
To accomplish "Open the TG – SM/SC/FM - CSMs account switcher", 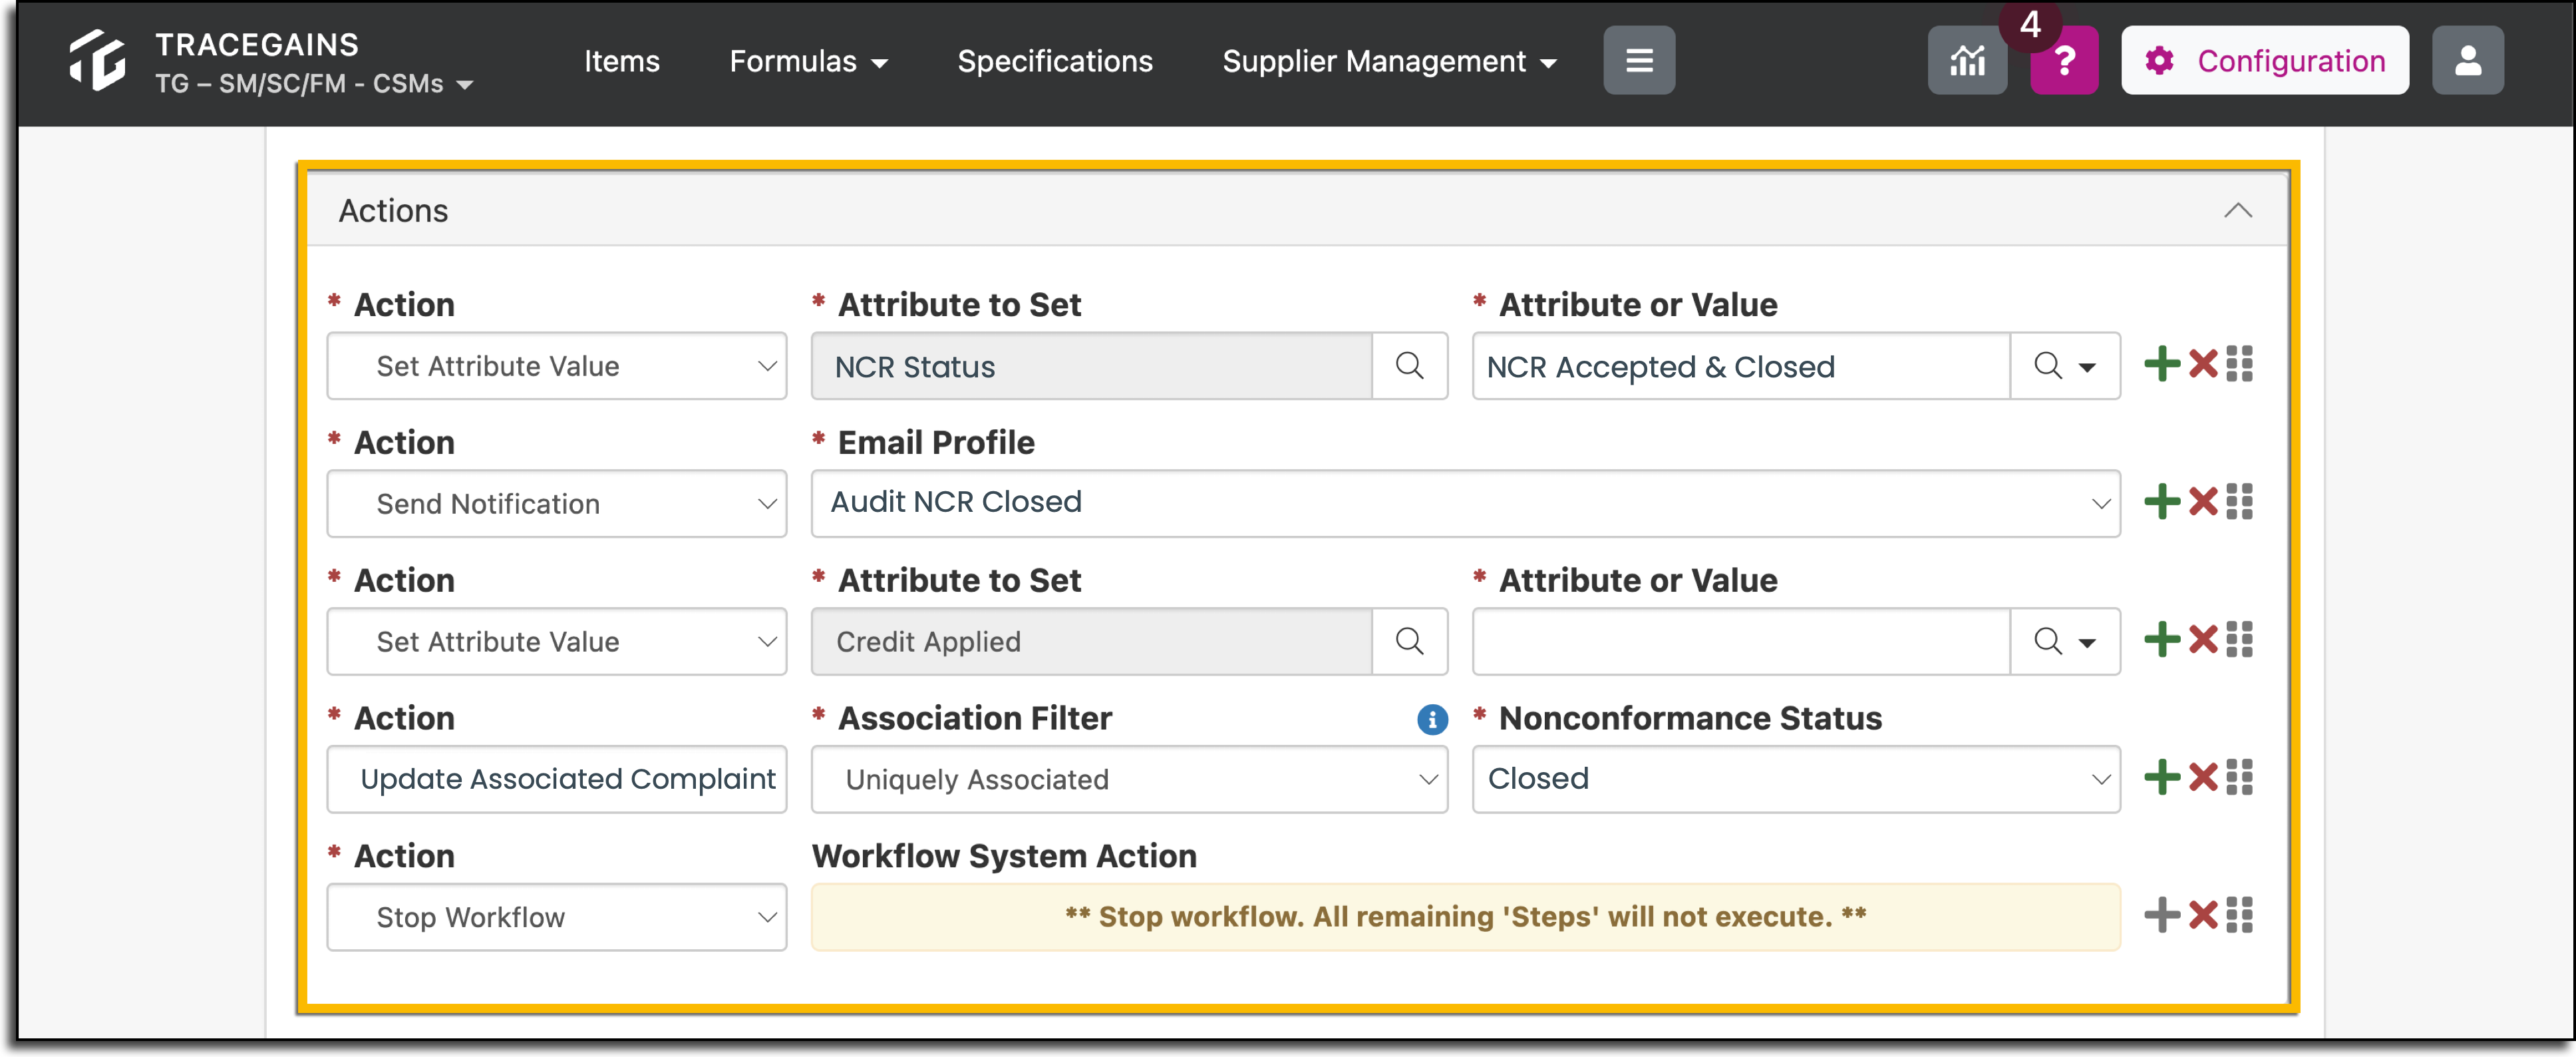I will pos(314,84).
